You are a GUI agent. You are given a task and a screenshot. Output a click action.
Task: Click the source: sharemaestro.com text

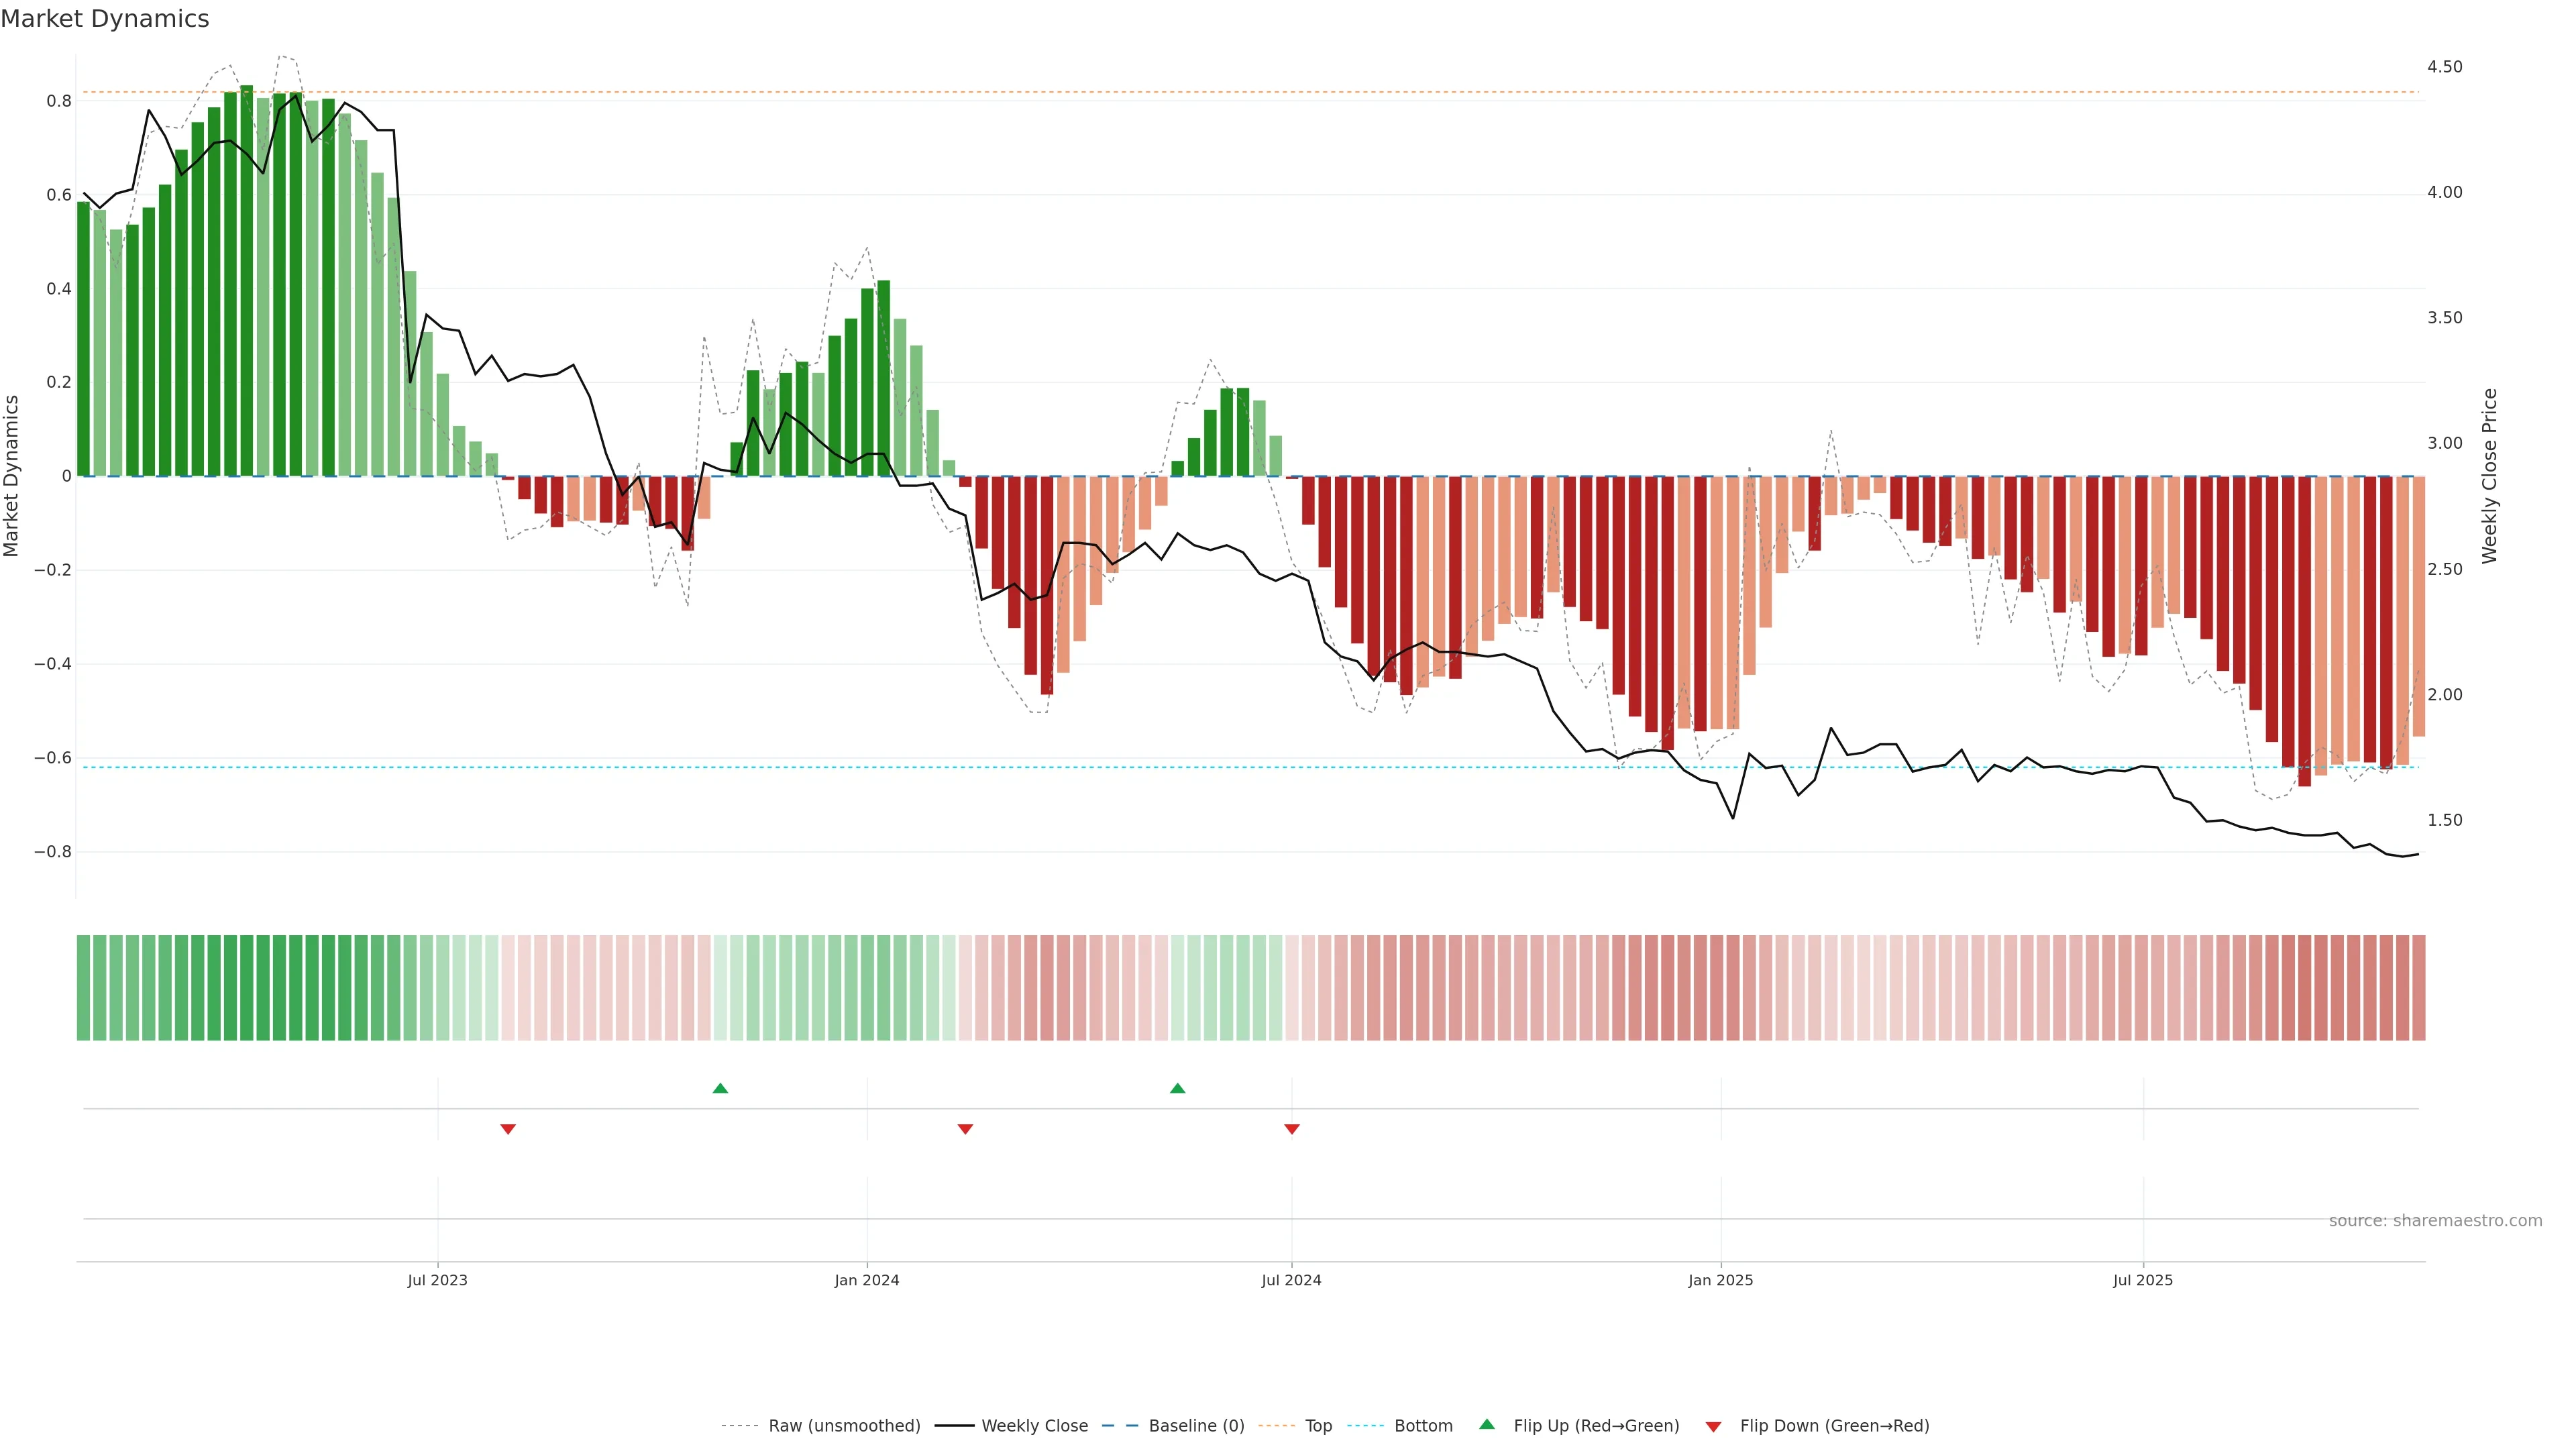tap(2435, 1221)
